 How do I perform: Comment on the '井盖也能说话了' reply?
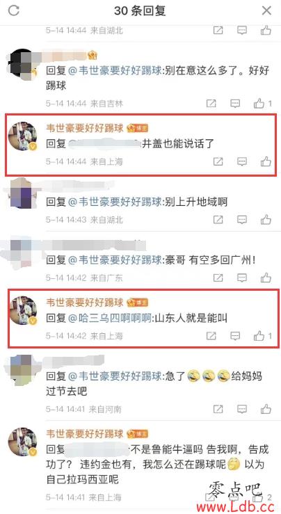click(242, 161)
